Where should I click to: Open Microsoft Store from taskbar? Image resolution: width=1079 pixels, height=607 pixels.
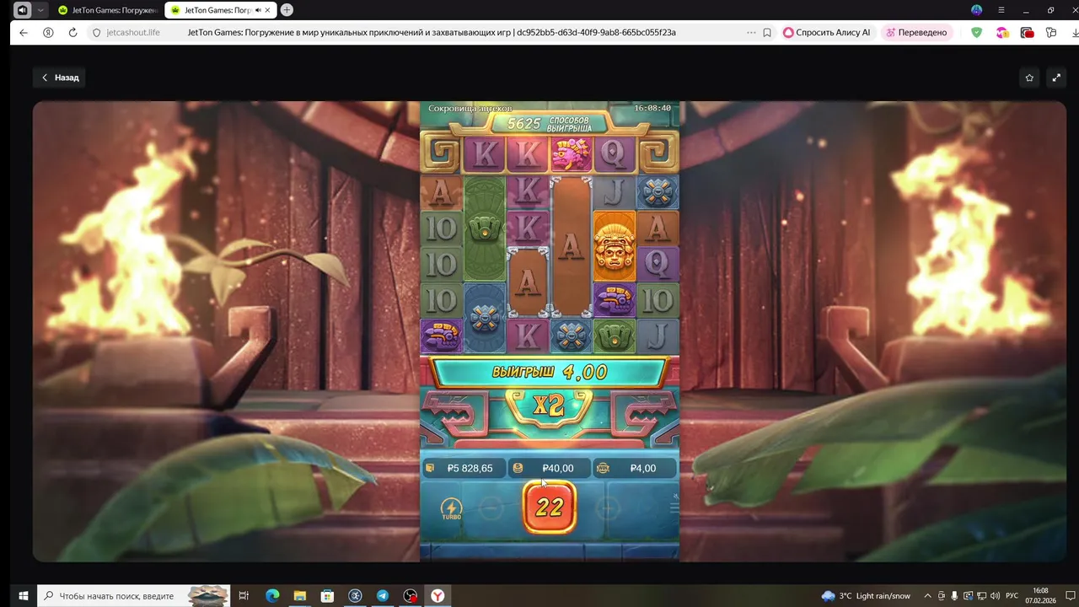point(327,596)
